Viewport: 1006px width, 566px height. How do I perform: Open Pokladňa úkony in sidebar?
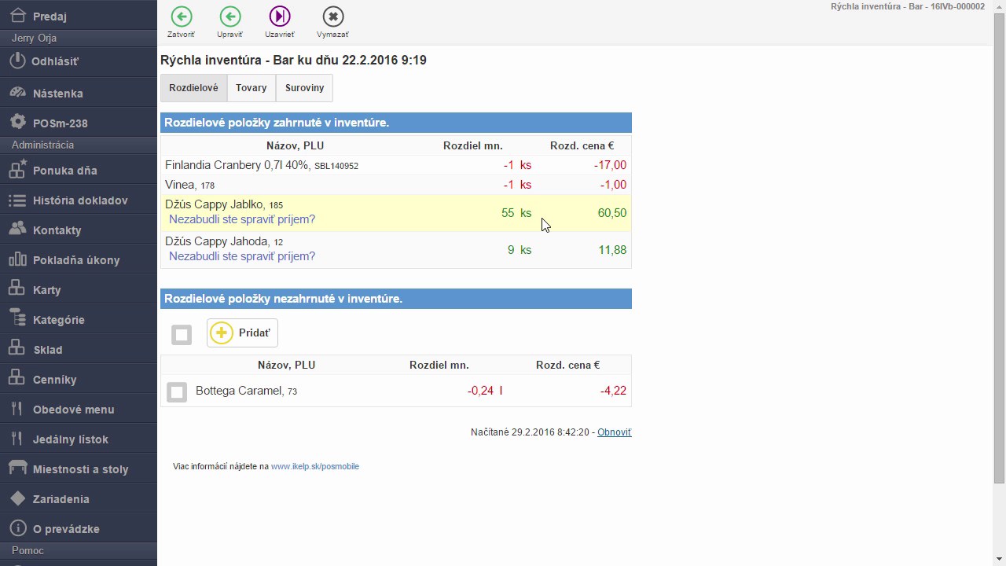79,259
